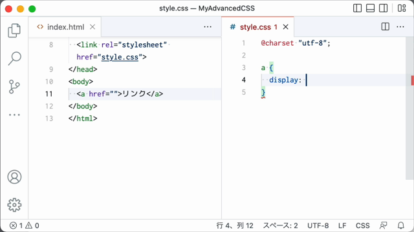
Task: Show additional activity bar views ellipsis
Action: [x=14, y=115]
